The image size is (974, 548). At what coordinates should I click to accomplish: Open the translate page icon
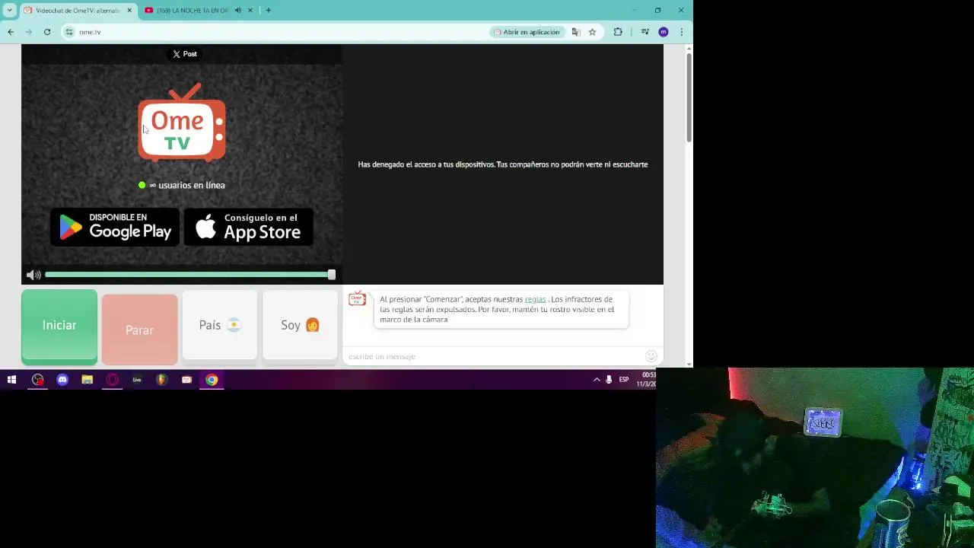pyautogui.click(x=576, y=32)
